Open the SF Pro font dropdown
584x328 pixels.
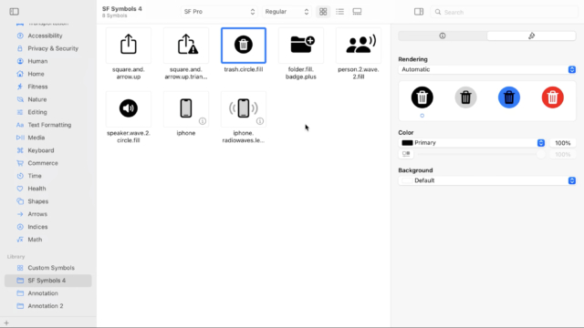pyautogui.click(x=219, y=12)
